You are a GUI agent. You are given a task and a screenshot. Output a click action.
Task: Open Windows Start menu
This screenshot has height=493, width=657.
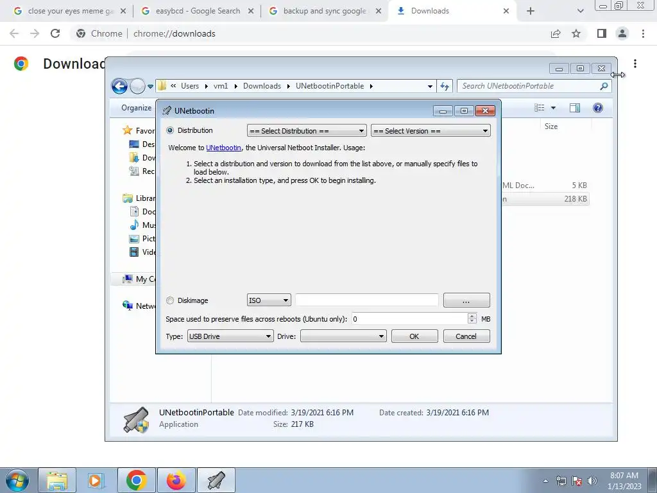pos(17,481)
